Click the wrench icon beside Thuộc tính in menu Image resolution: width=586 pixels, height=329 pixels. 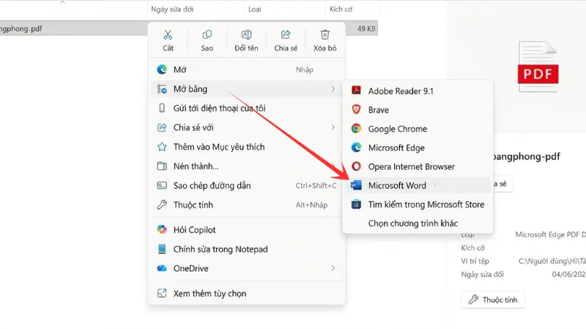point(162,205)
